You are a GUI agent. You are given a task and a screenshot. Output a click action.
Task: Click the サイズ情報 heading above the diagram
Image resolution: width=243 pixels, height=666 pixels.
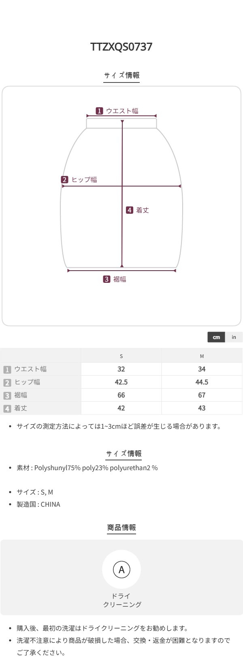pos(122,75)
